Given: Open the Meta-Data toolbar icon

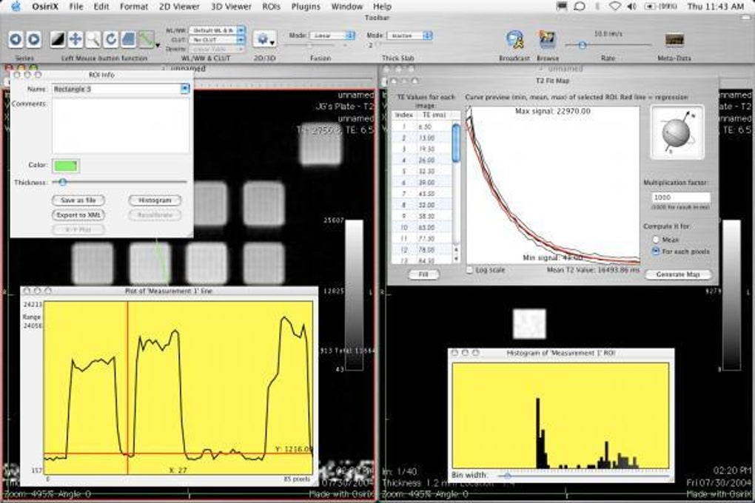Looking at the screenshot, I should coord(674,39).
